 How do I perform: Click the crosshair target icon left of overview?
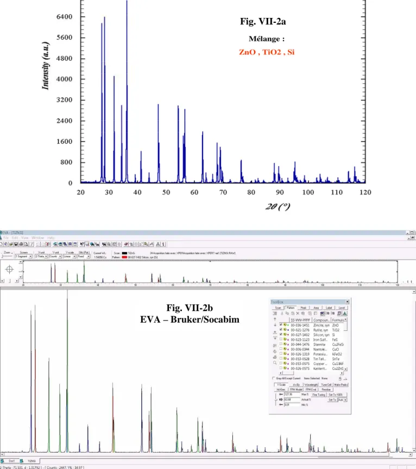[x=10, y=269]
